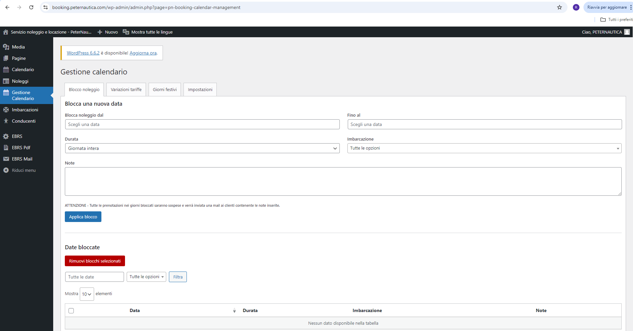Screen dimensions: 633x331
Task: Click the EBRS gear icon
Action: [6, 136]
